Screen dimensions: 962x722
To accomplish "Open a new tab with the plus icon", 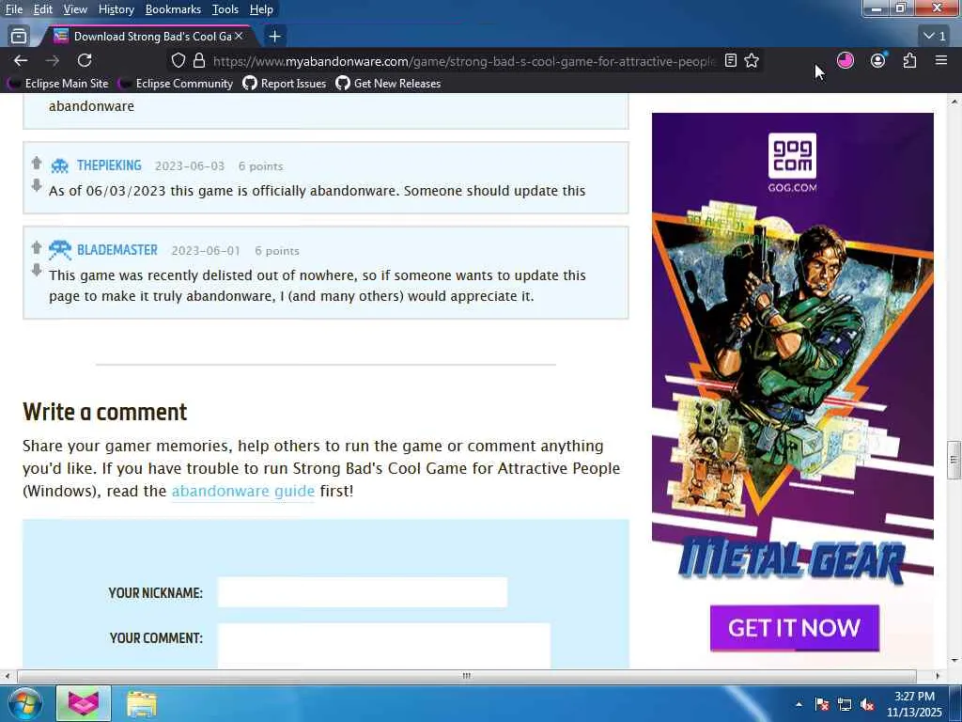I will pyautogui.click(x=275, y=37).
